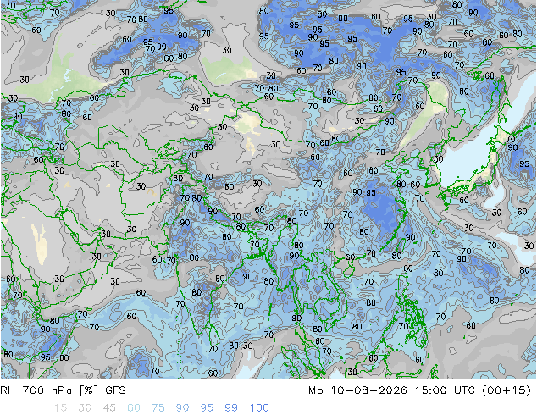This screenshot has height=415, width=537.
Task: Click the 'Mo 10-08-2026 15:00 UTC (00+15)' timestamp
Action: [x=420, y=390]
